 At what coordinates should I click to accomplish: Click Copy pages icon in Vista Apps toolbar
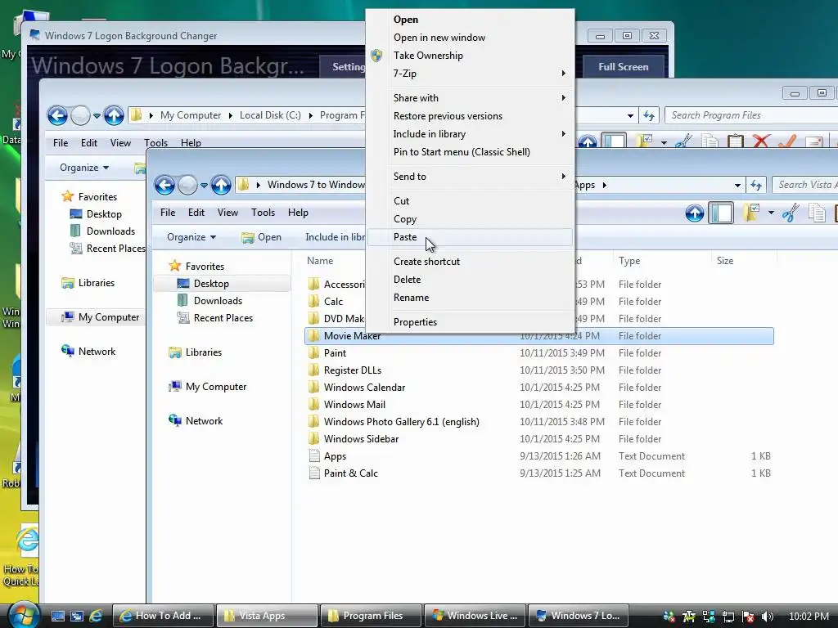(816, 213)
